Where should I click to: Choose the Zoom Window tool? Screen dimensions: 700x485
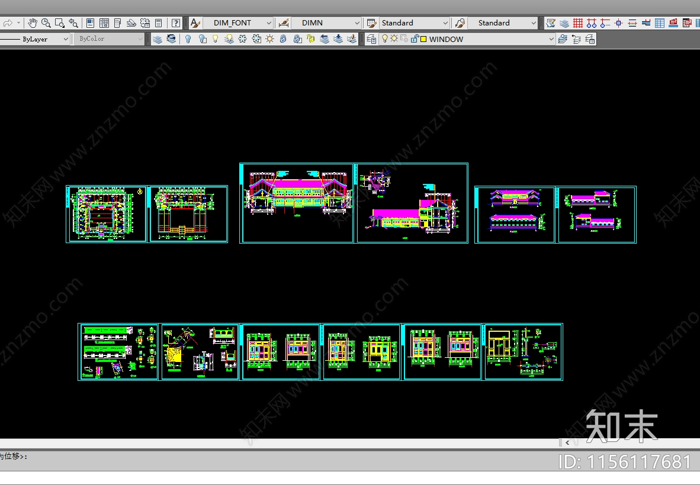(x=60, y=22)
